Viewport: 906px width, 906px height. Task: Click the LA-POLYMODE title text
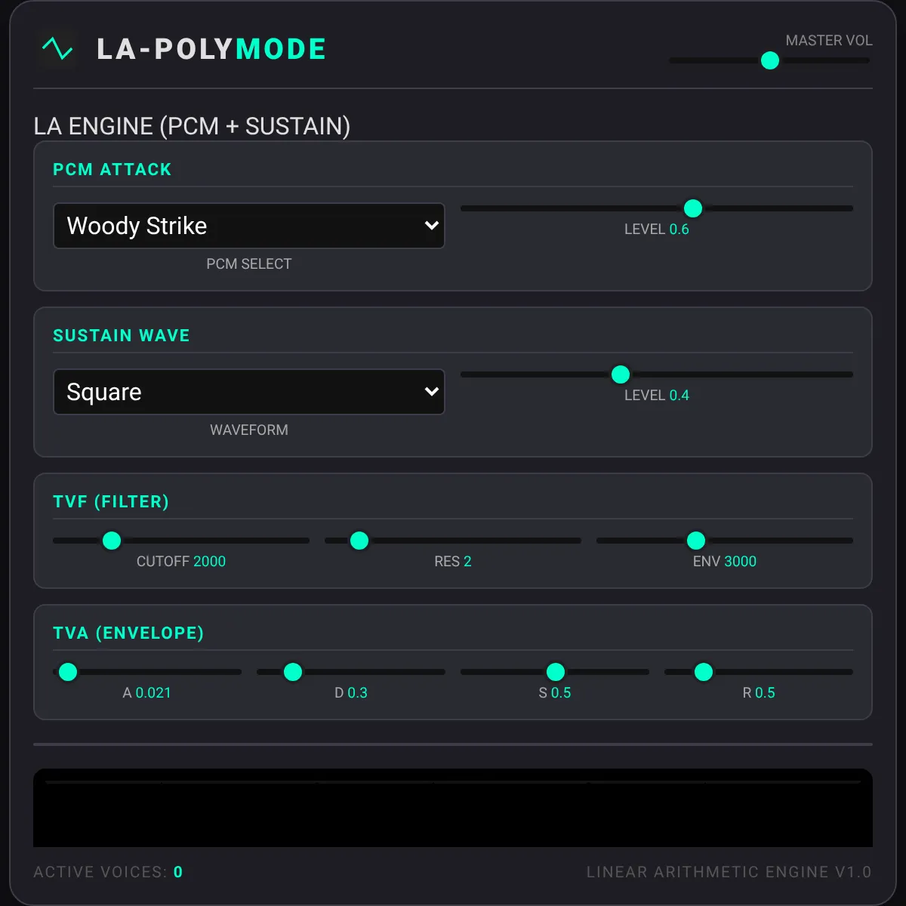tap(211, 49)
